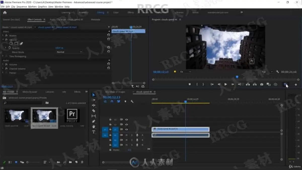Toggle V1 track output eye
The image size is (302, 170).
coord(127,129)
